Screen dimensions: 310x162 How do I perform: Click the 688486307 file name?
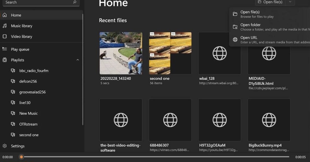(159, 145)
